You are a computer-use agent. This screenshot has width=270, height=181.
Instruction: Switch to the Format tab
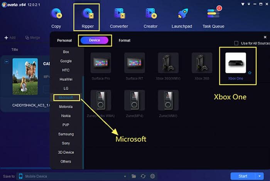(125, 40)
